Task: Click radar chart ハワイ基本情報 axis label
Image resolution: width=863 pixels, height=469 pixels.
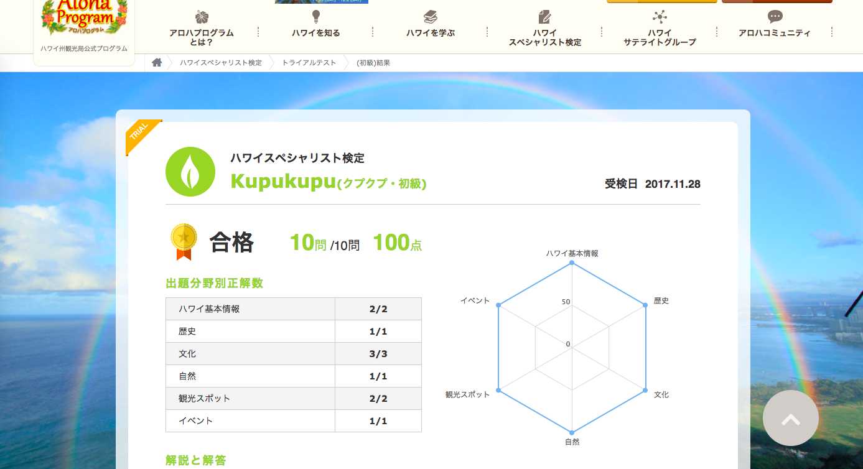Action: (572, 254)
